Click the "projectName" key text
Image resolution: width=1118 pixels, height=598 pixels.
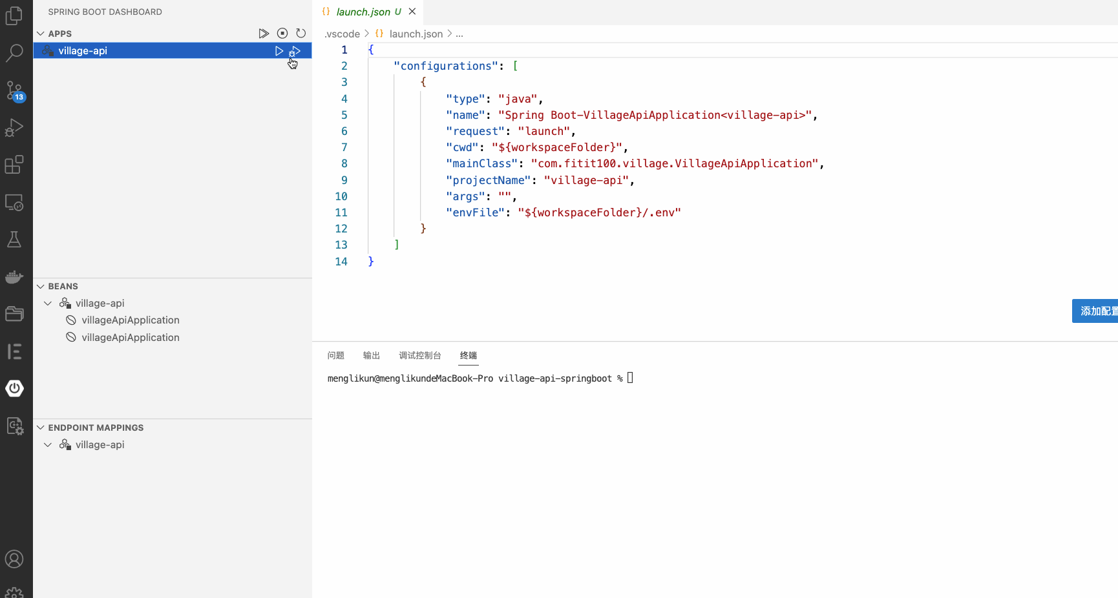coord(488,180)
